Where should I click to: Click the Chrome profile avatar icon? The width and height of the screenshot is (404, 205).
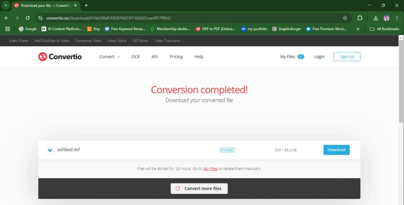point(386,18)
